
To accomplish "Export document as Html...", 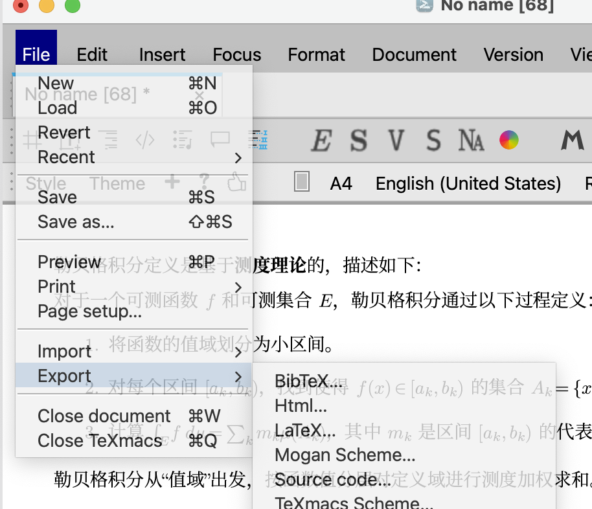I will 301,406.
